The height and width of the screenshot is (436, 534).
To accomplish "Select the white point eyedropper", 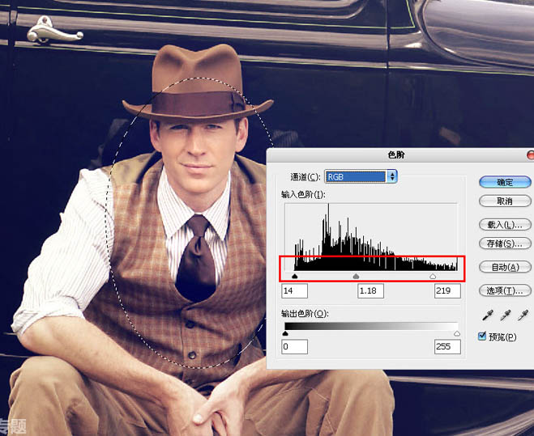I will (x=522, y=315).
